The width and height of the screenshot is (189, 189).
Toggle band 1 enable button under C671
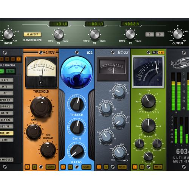click(27, 167)
